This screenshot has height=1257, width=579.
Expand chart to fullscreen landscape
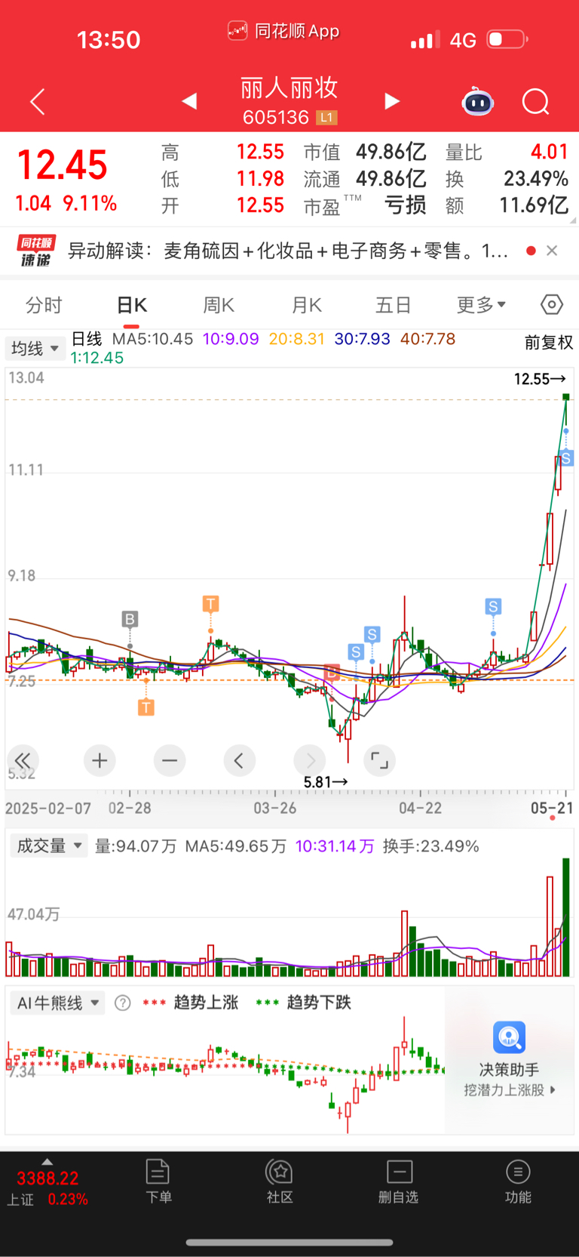[379, 760]
